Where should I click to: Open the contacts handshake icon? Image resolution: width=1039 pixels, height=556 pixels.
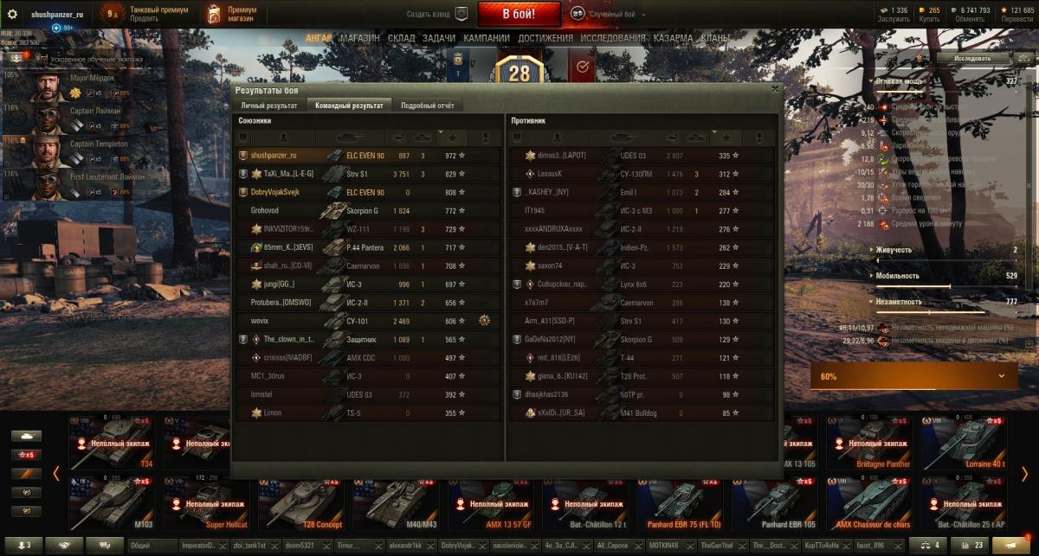[64, 545]
